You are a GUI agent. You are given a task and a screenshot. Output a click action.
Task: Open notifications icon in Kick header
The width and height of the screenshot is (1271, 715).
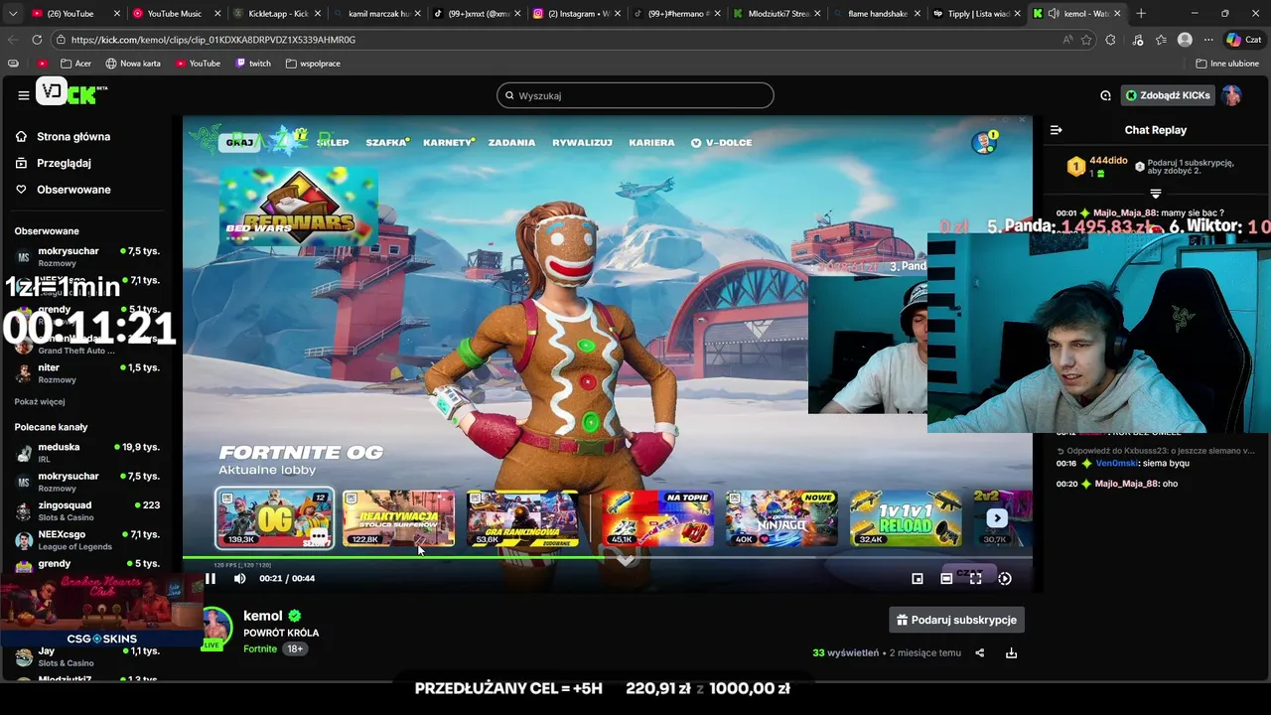point(1105,95)
